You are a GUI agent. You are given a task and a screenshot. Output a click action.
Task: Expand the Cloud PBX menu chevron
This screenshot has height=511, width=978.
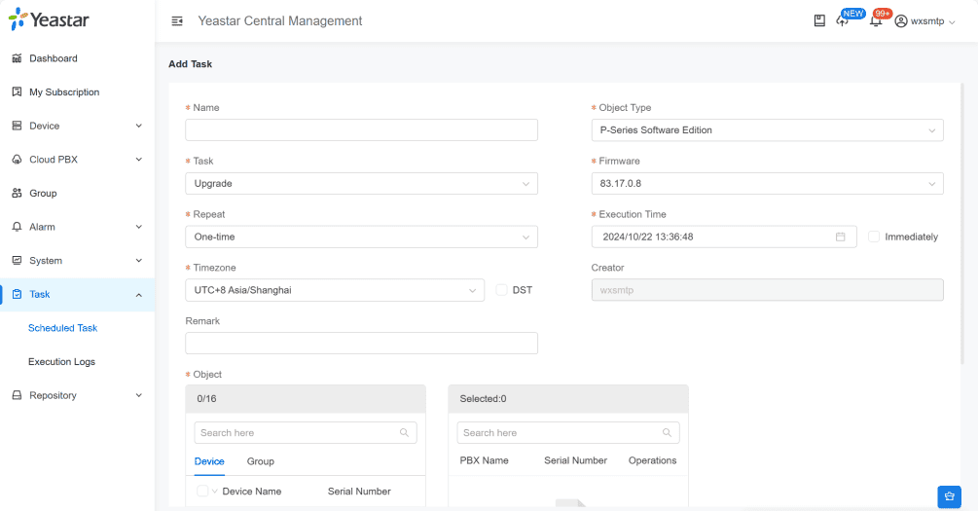[138, 160]
